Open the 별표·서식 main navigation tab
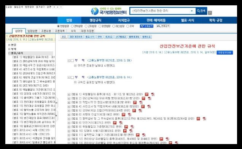This screenshot has height=149, width=242. coord(188,20)
